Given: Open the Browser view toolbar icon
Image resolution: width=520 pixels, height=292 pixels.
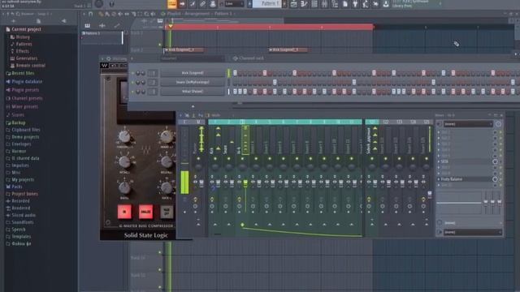Looking at the screenshot, I should pyautogui.click(x=335, y=4).
